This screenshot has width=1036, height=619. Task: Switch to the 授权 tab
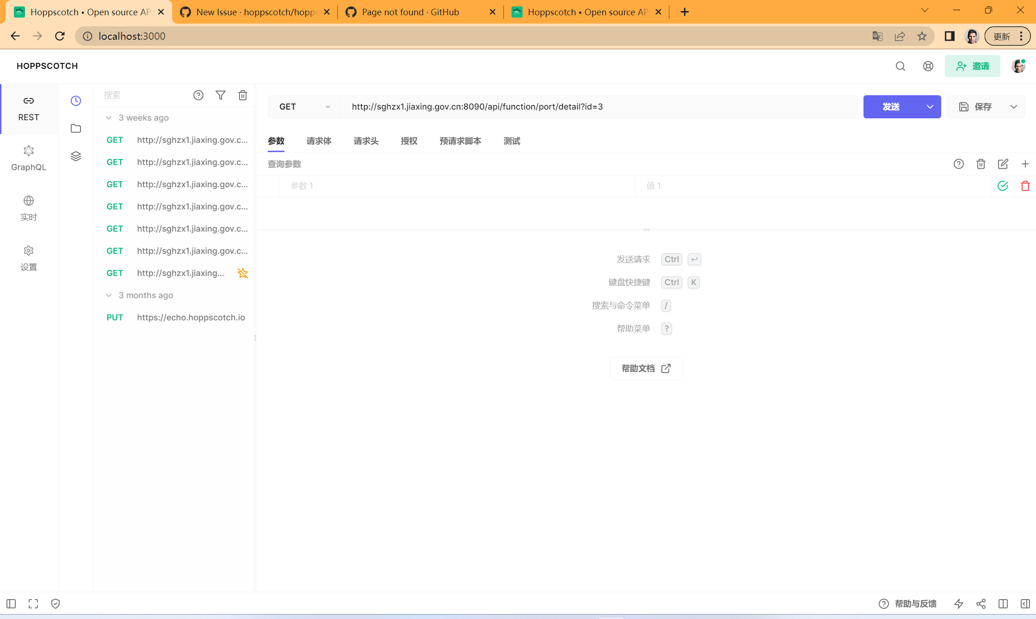[x=409, y=141]
